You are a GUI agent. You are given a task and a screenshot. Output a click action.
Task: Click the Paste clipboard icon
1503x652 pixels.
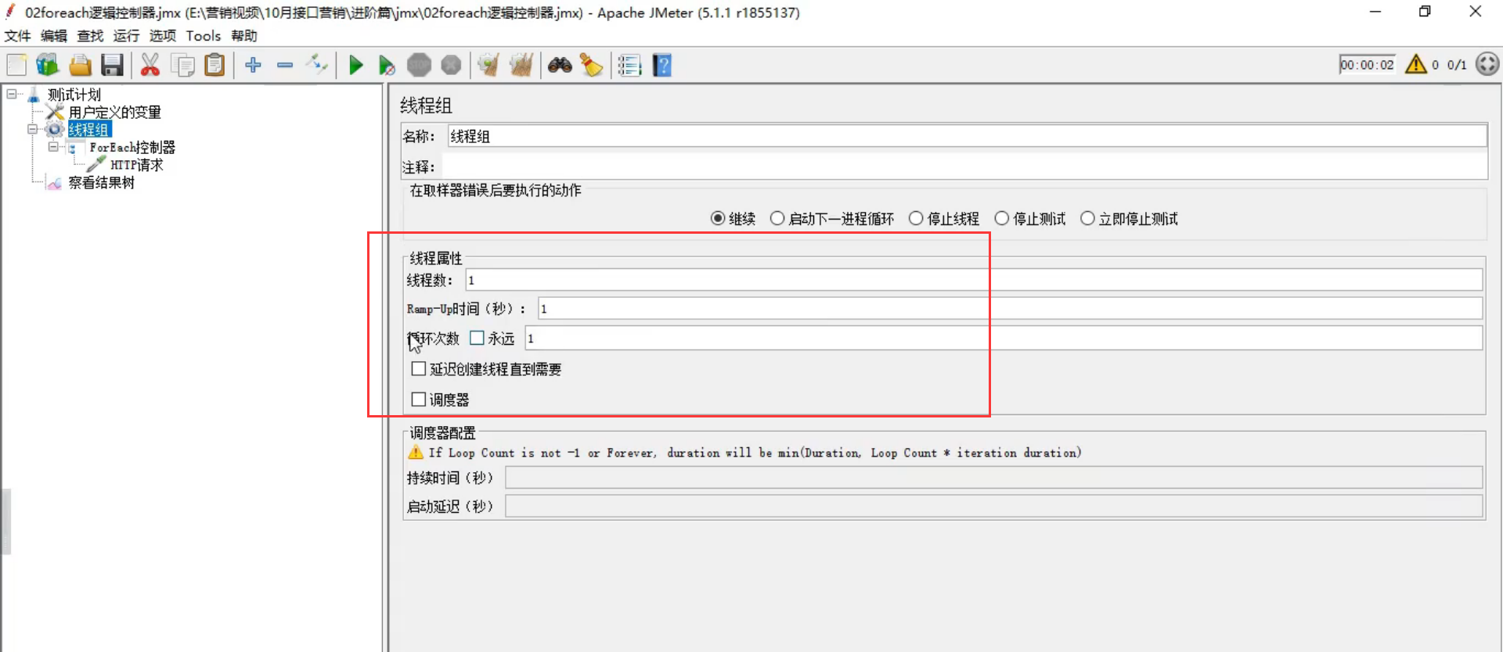coord(214,65)
